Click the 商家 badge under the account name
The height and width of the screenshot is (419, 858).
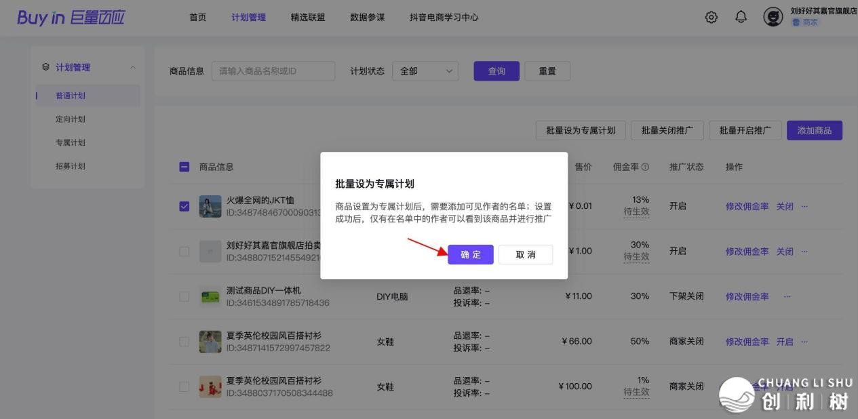point(805,22)
